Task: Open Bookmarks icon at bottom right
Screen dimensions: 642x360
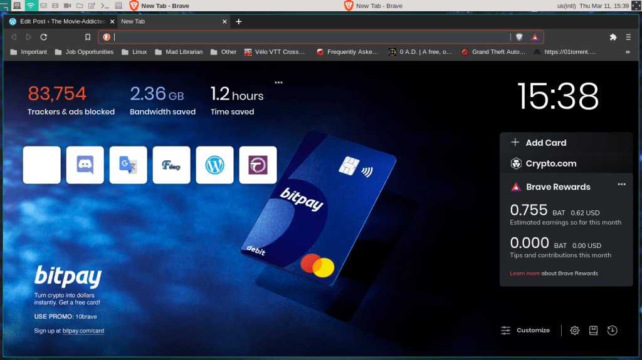Action: click(593, 331)
